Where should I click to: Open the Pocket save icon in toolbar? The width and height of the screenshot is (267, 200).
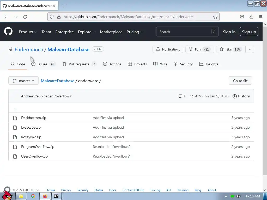pos(242,17)
